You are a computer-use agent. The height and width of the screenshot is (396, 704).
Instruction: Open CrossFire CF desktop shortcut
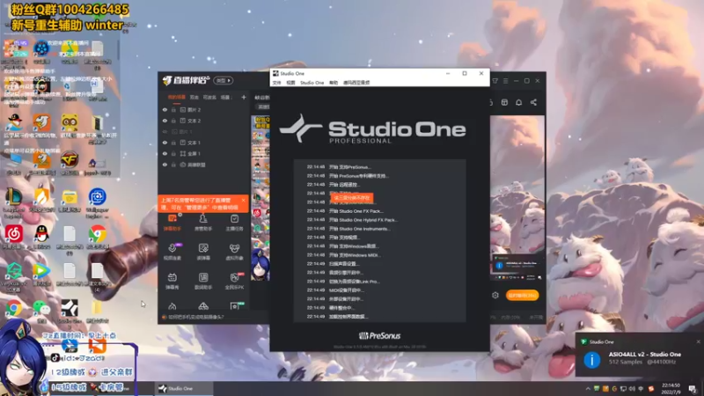70,163
